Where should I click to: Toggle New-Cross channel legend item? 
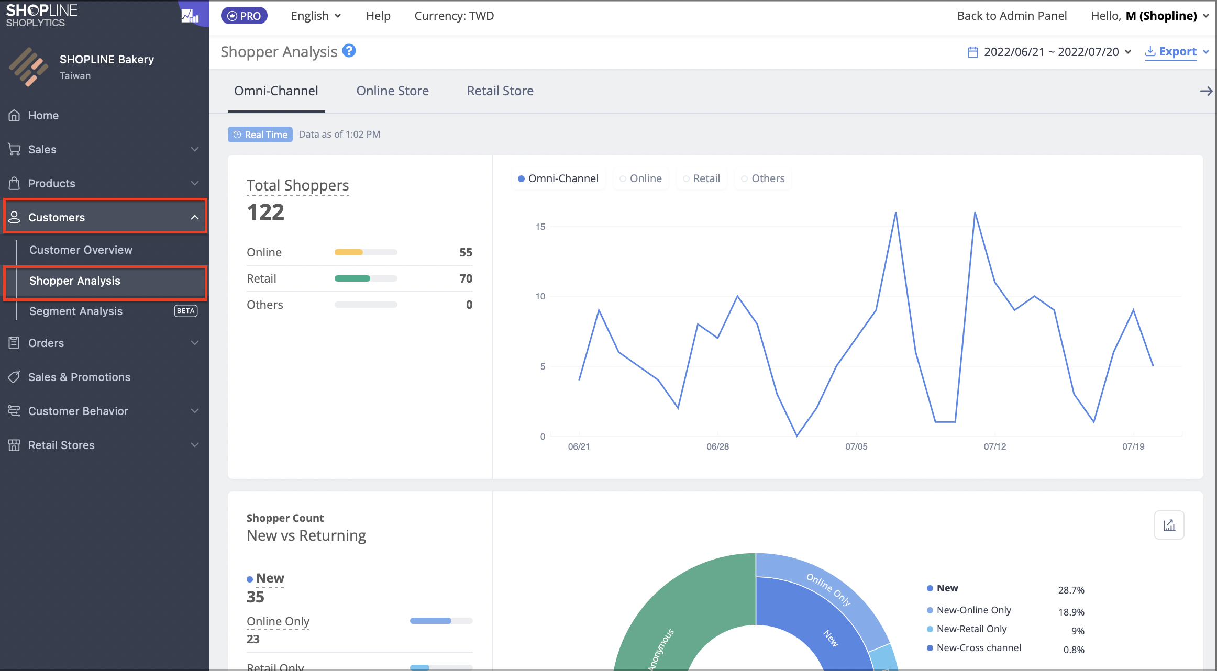coord(974,647)
